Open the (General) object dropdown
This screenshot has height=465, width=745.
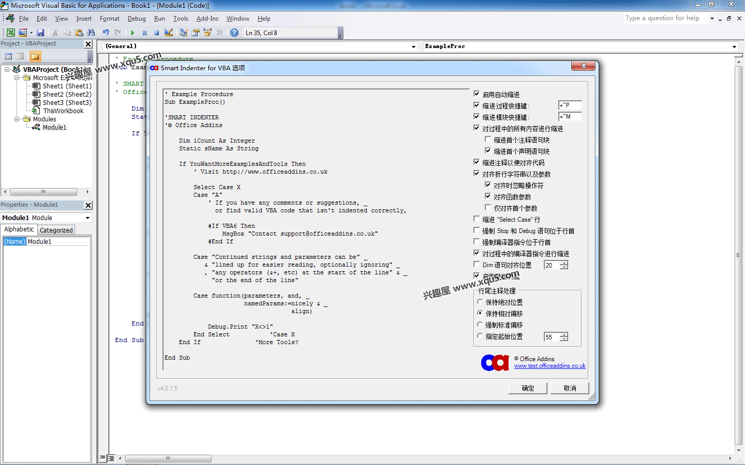click(x=413, y=47)
